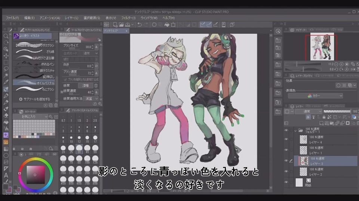Viewport: 359px width, 201px height.
Task: Hide the 用紙 paper layer
Action: [286, 182]
